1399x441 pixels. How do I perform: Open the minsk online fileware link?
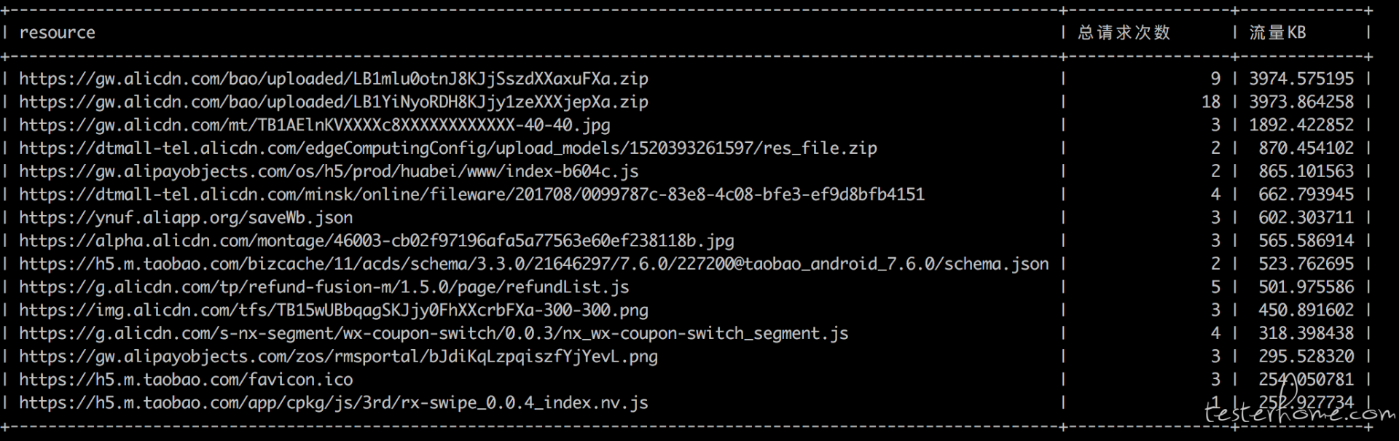[471, 195]
